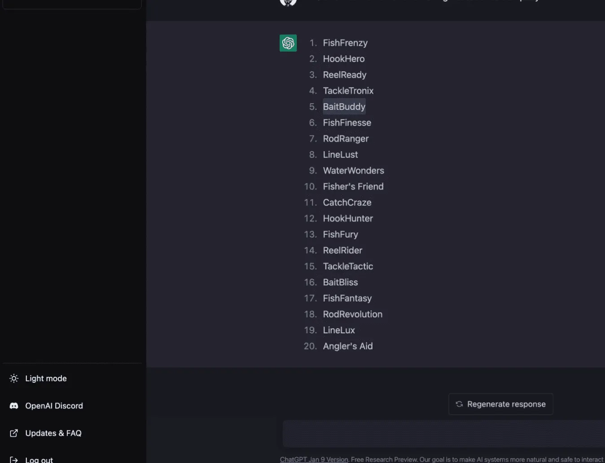Open Updates & FAQ from the sidebar
This screenshot has width=605, height=463.
pos(72,433)
